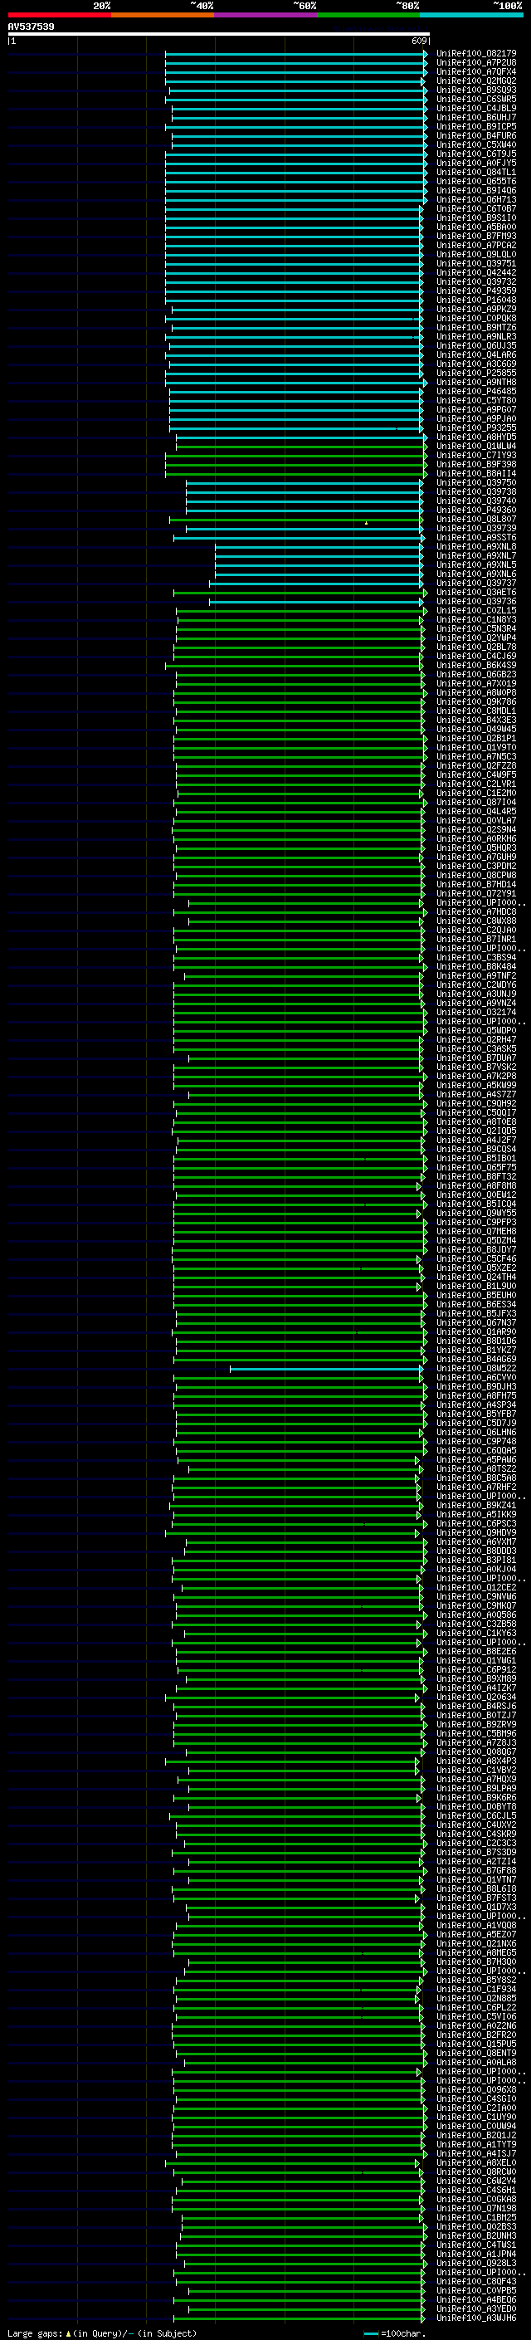Open hit UniRef100_P16048

pyautogui.click(x=476, y=300)
